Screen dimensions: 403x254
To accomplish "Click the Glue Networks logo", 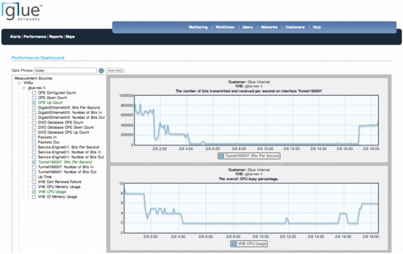I will 21,11.
